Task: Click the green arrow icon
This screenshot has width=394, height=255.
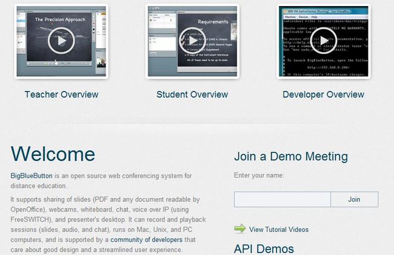Action: [x=240, y=228]
